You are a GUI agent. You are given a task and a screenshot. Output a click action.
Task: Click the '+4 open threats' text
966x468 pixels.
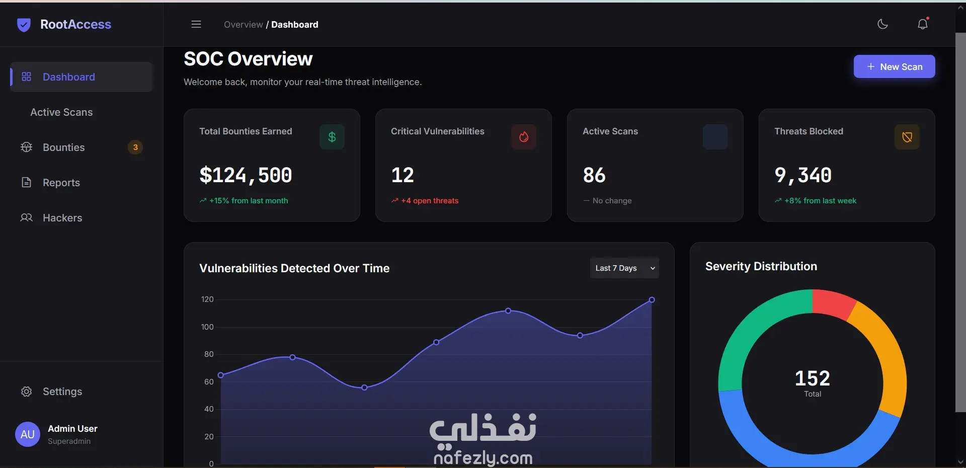click(430, 201)
